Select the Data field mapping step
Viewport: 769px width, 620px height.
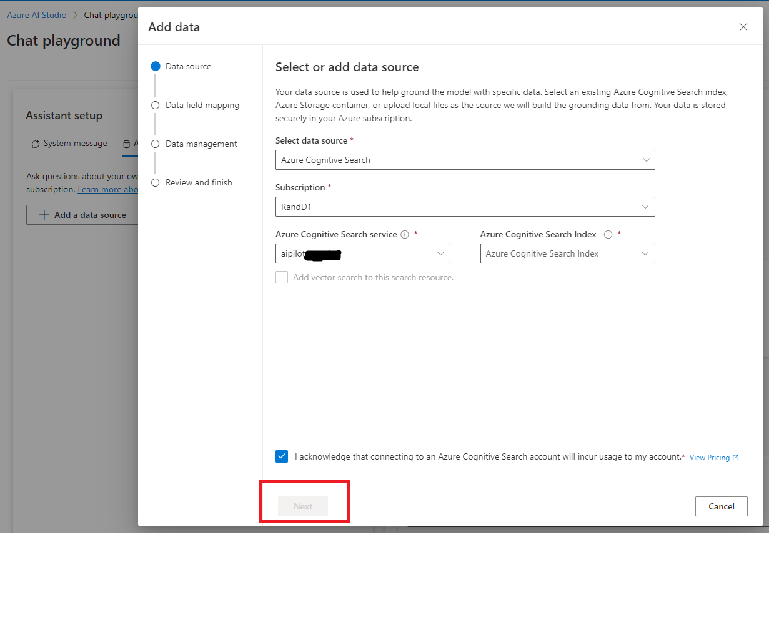click(x=155, y=105)
